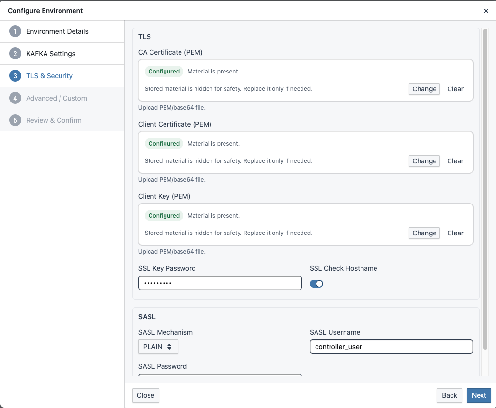Disable the SSL Check Hostname toggle
Viewport: 496px width, 408px height.
(x=316, y=283)
